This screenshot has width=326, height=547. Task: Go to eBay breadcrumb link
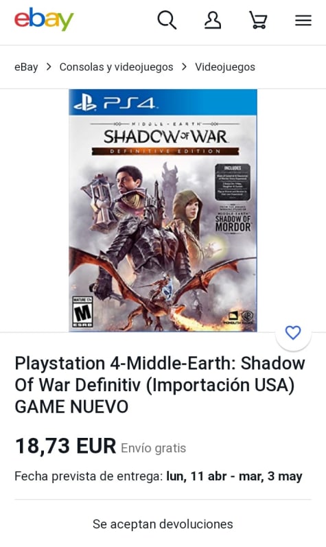pos(26,67)
